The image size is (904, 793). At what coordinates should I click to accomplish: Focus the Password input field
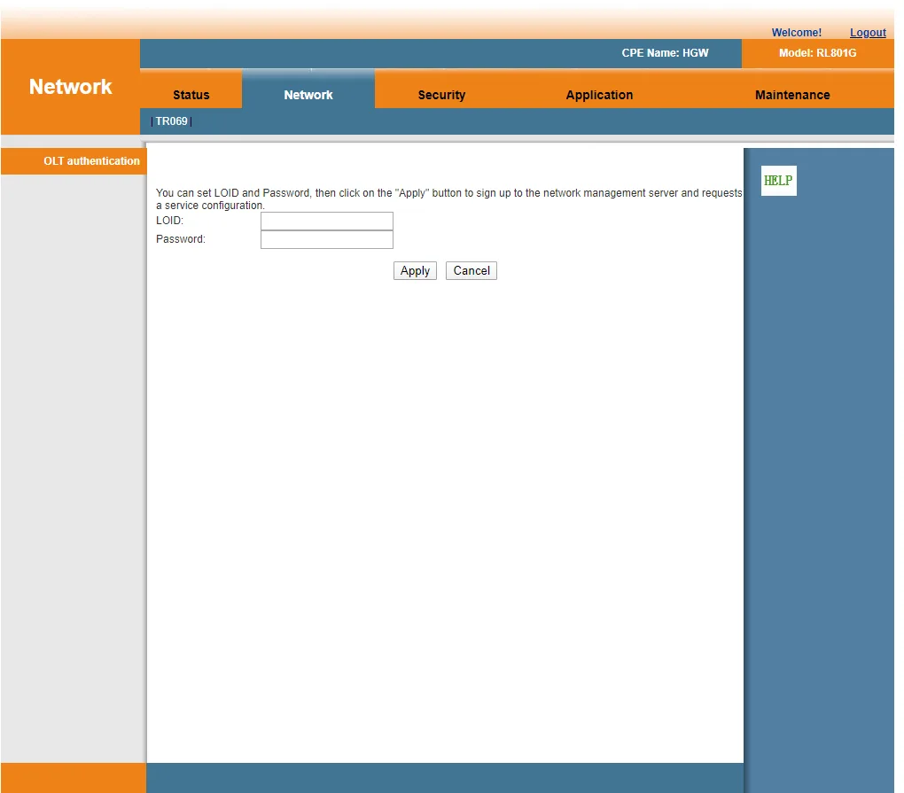(327, 240)
